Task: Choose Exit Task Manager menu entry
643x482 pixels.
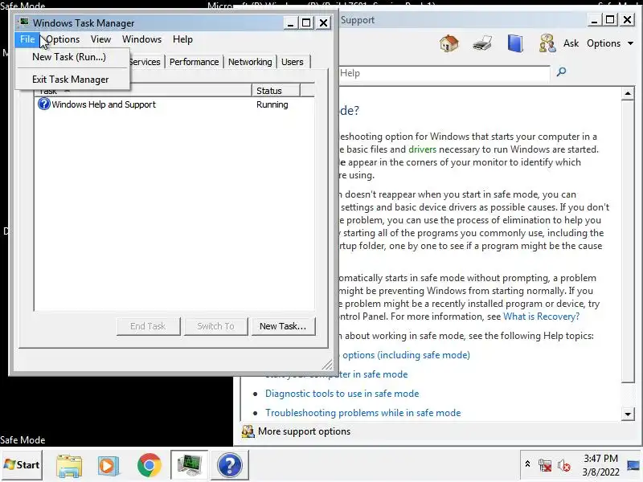Action: point(72,80)
